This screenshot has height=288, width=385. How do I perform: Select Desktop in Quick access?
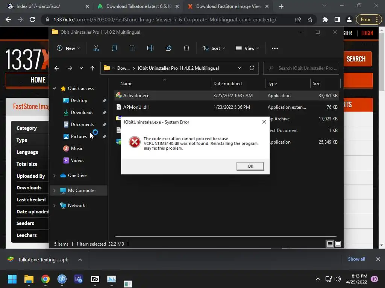tap(79, 100)
